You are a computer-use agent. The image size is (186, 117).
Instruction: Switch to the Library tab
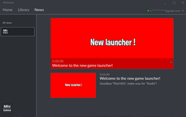[23, 10]
